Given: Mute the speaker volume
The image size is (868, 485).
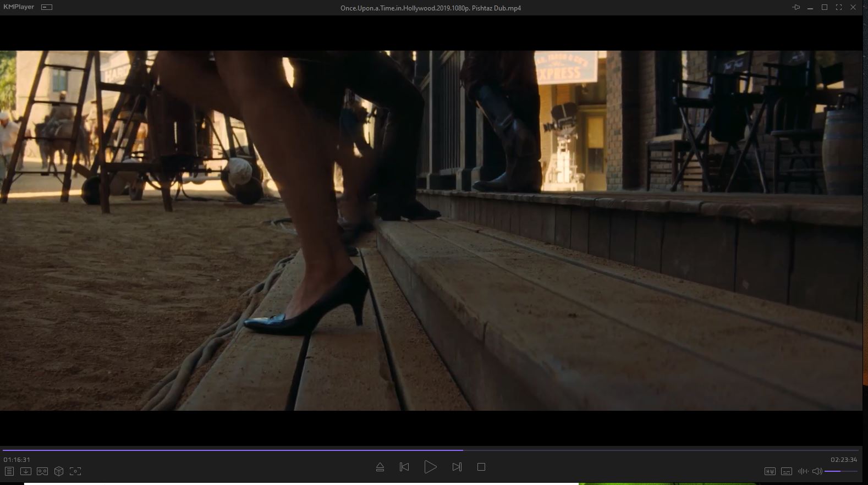Looking at the screenshot, I should pyautogui.click(x=817, y=471).
